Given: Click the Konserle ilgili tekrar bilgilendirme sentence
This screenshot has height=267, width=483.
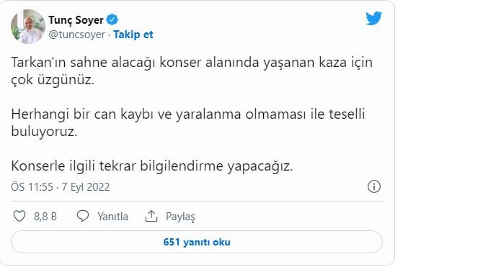Looking at the screenshot, I should click(x=152, y=166).
